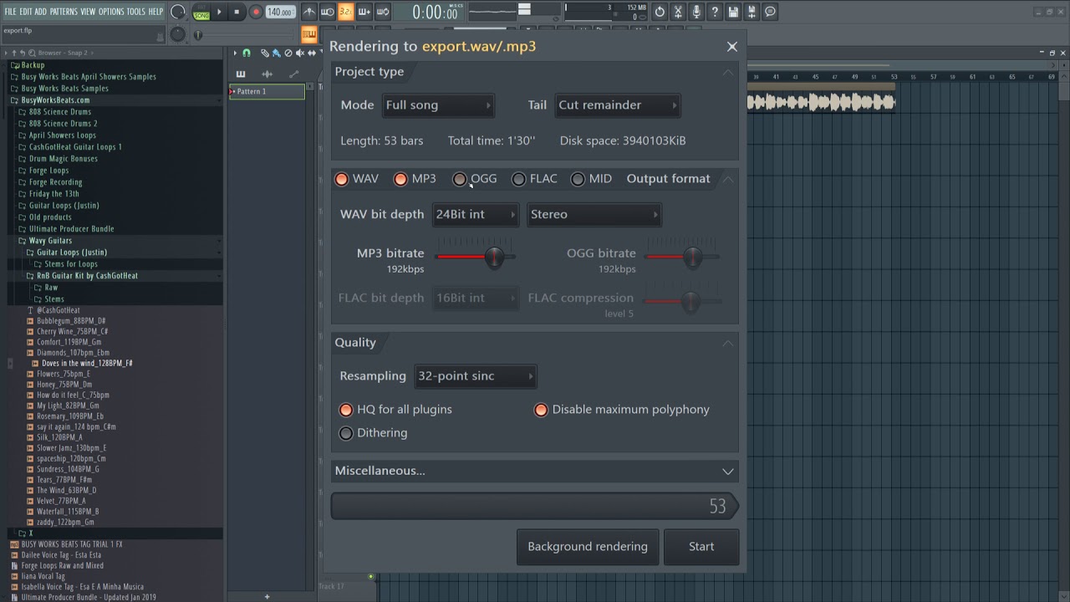
Task: Toggle Disable maximum polyphony option
Action: 541,410
